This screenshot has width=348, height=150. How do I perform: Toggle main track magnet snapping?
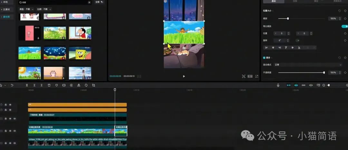pos(288,85)
